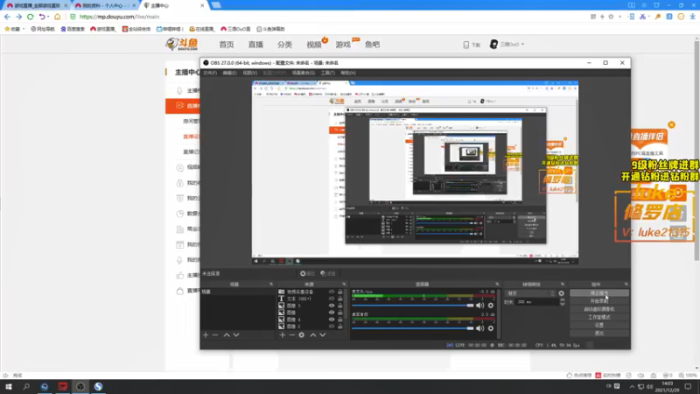Click the browser back arrow
This screenshot has height=394, width=700.
pos(7,17)
